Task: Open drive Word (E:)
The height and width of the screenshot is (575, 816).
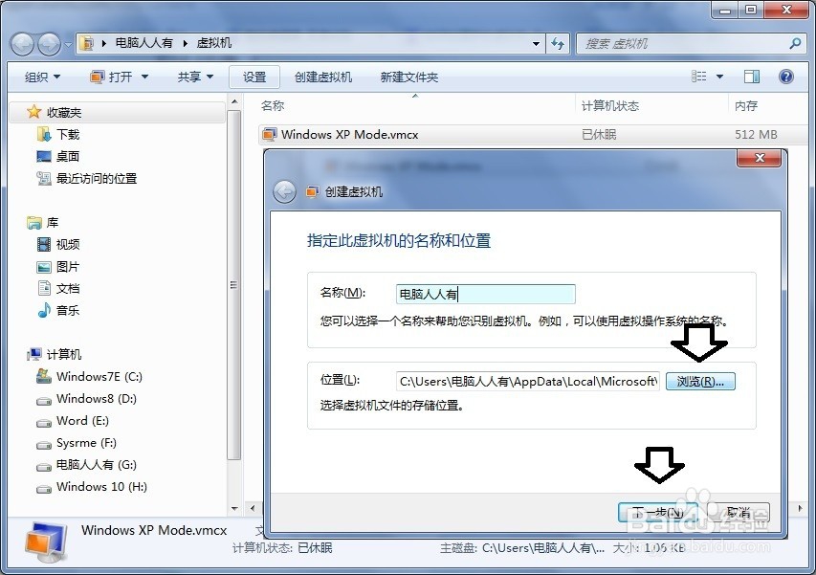Action: pyautogui.click(x=82, y=420)
